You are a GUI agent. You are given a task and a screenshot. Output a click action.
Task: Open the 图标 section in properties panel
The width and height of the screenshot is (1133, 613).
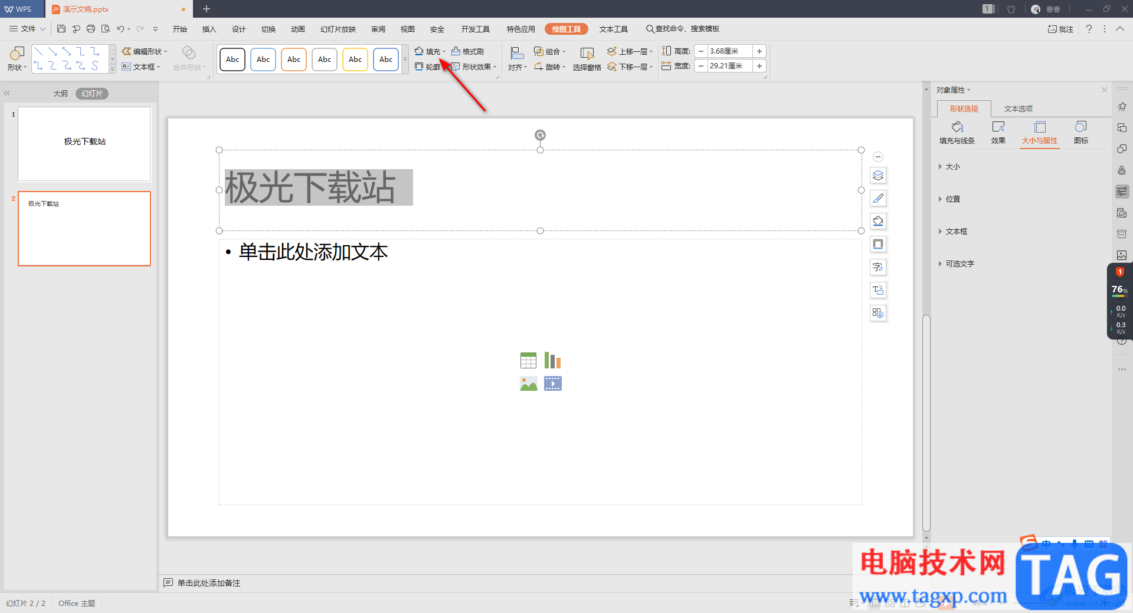point(1081,133)
